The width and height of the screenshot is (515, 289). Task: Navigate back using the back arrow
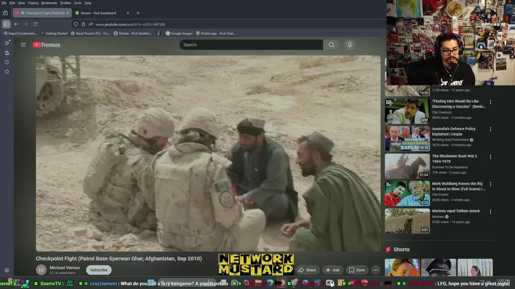16,24
